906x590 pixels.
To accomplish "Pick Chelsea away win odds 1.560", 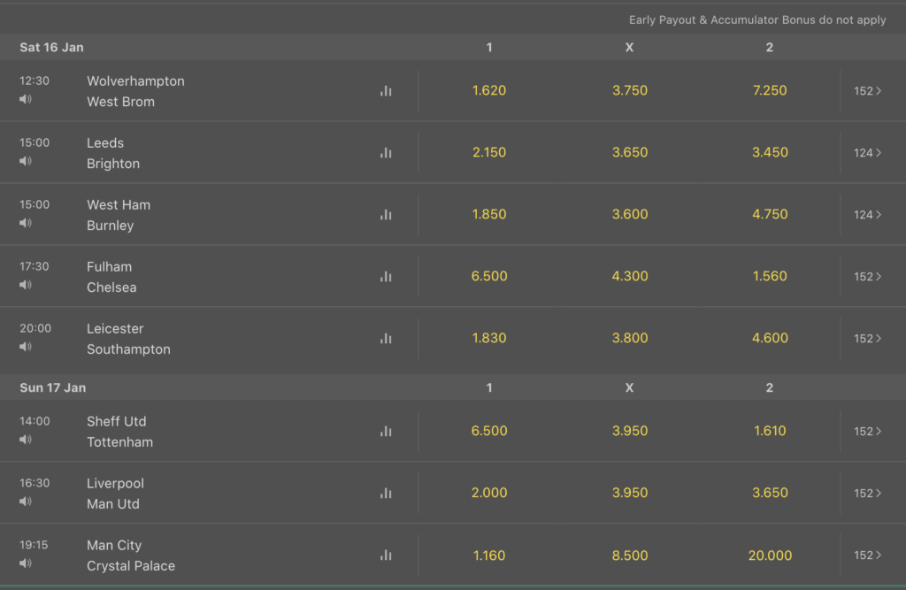I will click(770, 276).
